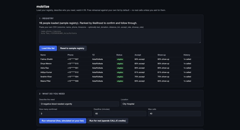Click the Describe the need field
The height and width of the screenshot is (130, 240).
pos(79,104)
